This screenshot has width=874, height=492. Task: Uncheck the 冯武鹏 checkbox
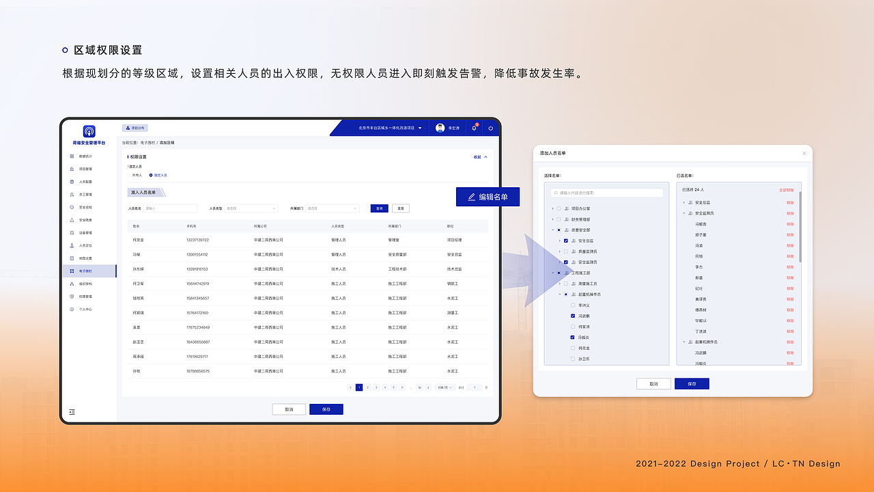[x=573, y=316]
